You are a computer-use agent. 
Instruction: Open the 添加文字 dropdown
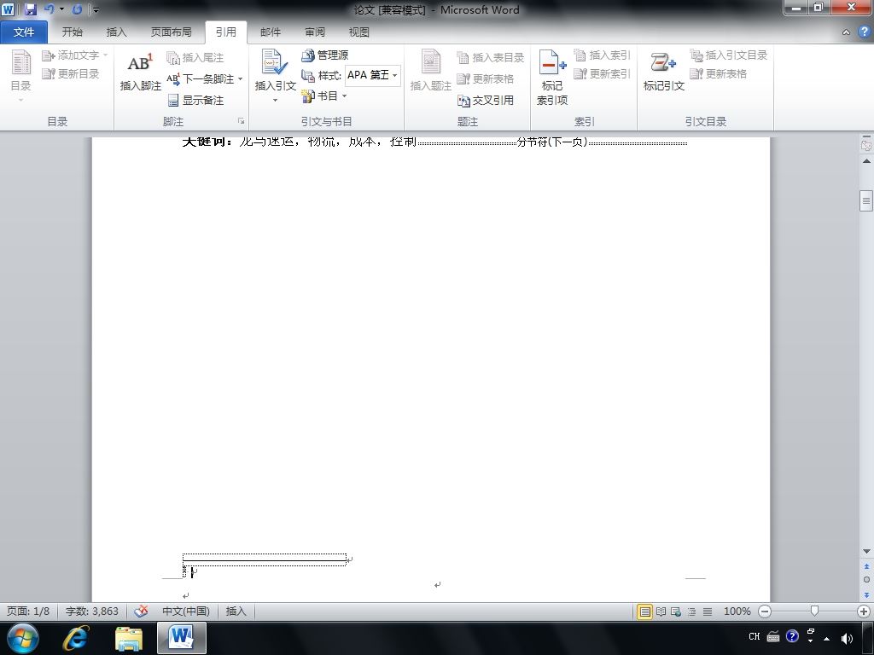pos(74,55)
